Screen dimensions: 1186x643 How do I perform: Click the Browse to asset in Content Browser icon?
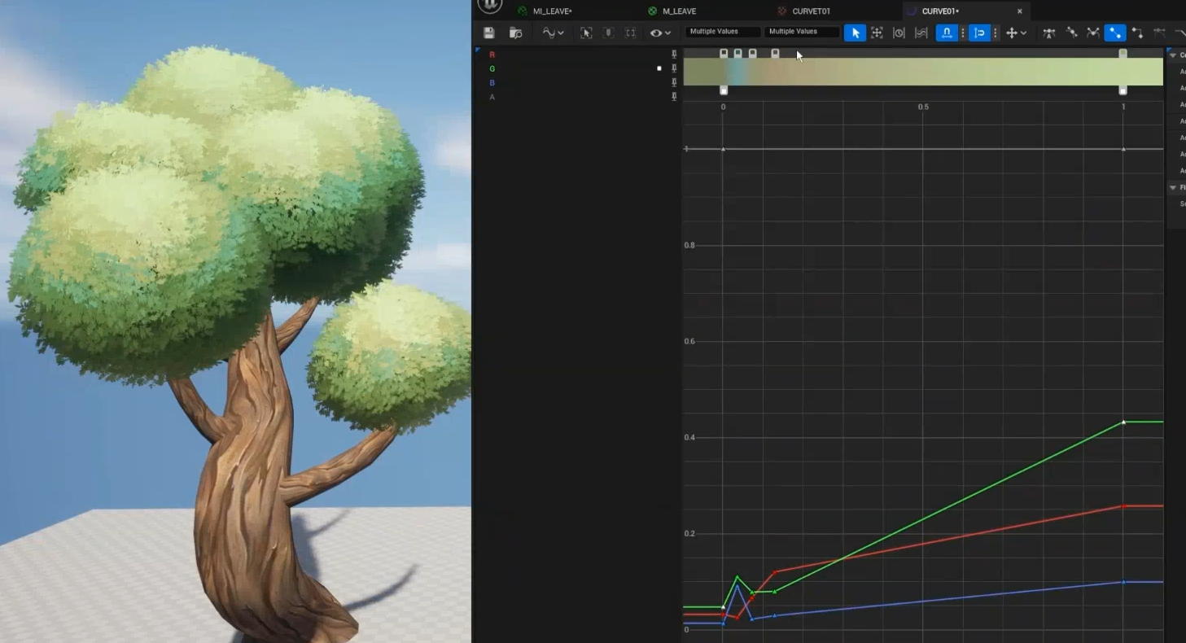point(515,33)
